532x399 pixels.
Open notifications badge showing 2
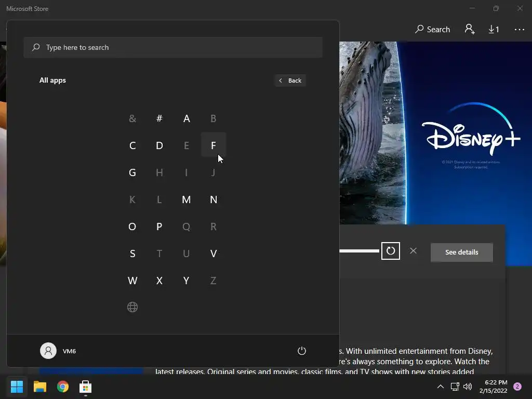tap(517, 387)
